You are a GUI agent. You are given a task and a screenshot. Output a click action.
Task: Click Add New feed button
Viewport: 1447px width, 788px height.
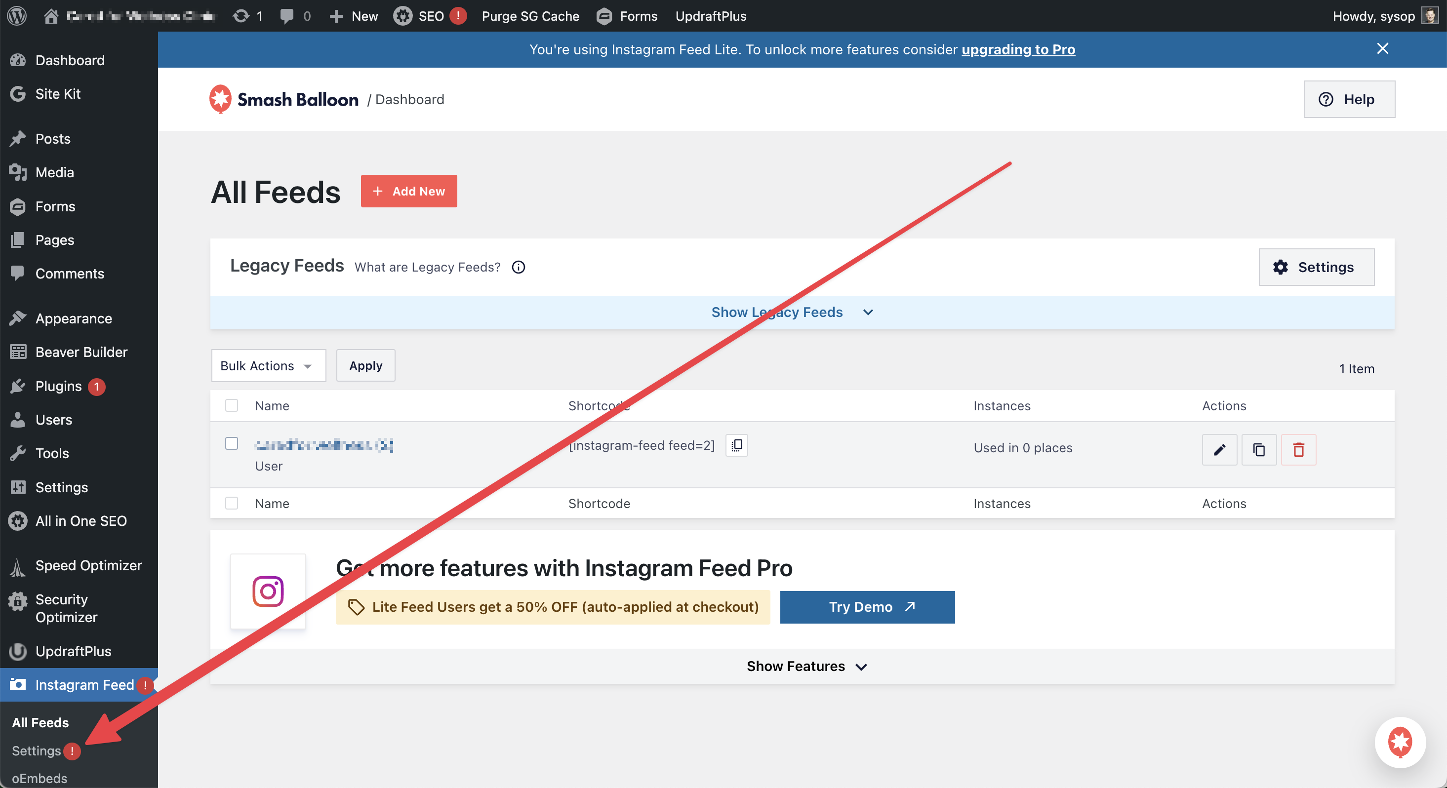(x=408, y=191)
